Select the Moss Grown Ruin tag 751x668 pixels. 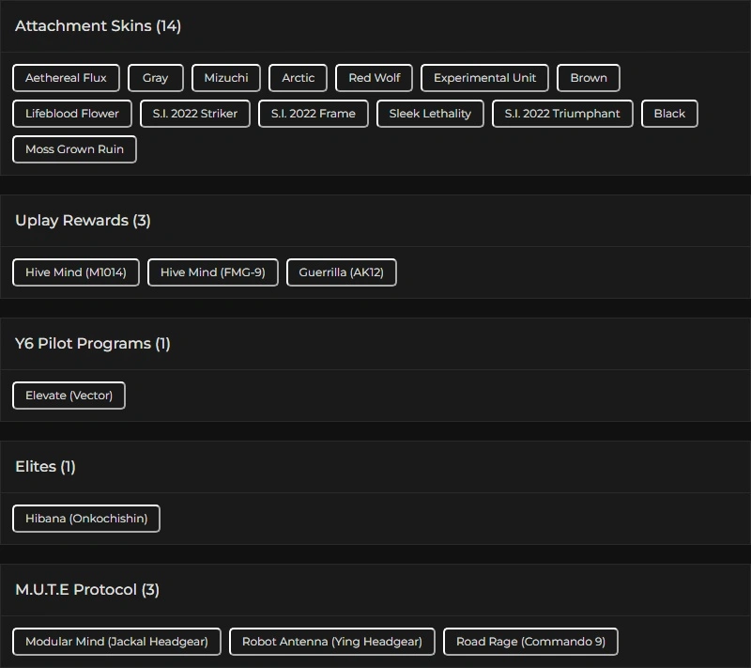click(74, 149)
